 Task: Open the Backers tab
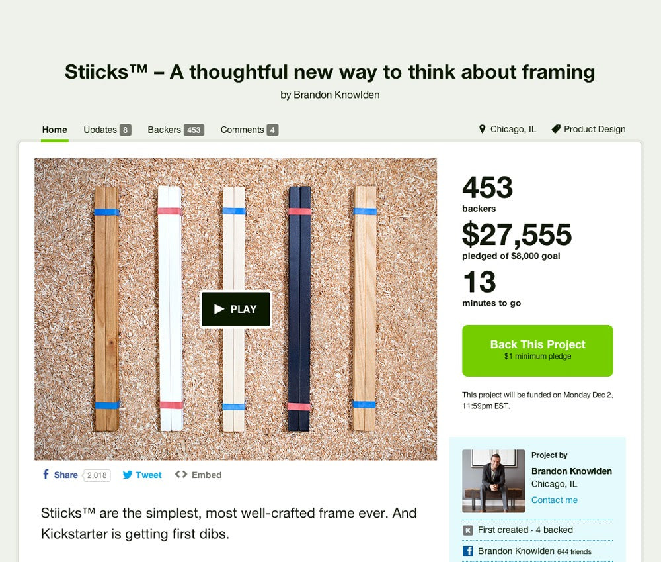pos(176,130)
